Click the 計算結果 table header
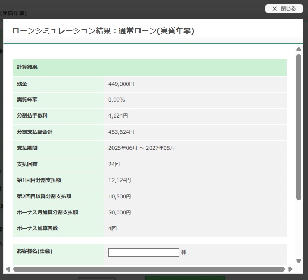Image resolution: width=308 pixels, height=280 pixels. (150, 68)
